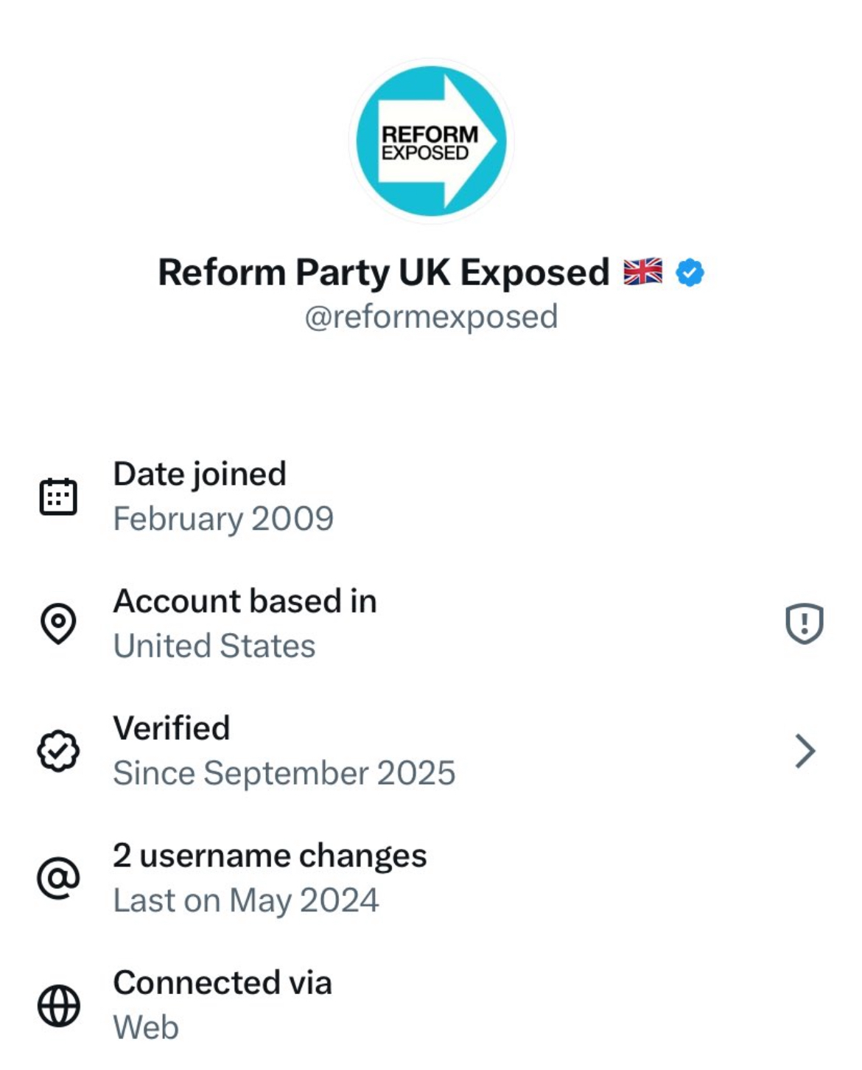Click the globe icon beside Connected via

point(58,1006)
